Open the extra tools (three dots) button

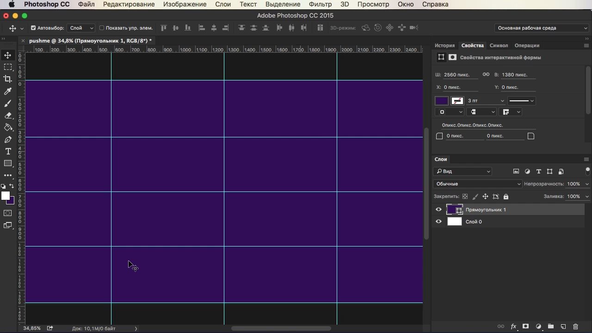pyautogui.click(x=8, y=176)
